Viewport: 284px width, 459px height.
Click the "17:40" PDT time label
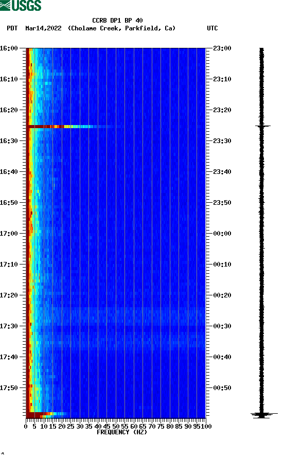click(x=9, y=357)
